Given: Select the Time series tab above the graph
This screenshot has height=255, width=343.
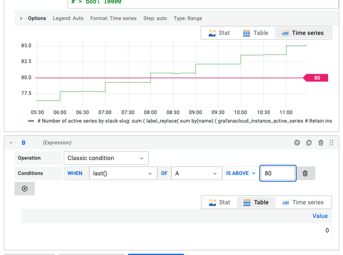Looking at the screenshot, I should 303,33.
